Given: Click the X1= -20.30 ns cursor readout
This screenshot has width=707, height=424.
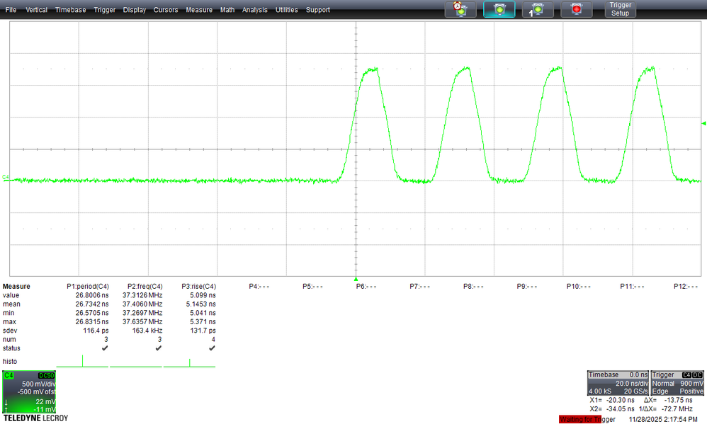Looking at the screenshot, I should click(612, 400).
